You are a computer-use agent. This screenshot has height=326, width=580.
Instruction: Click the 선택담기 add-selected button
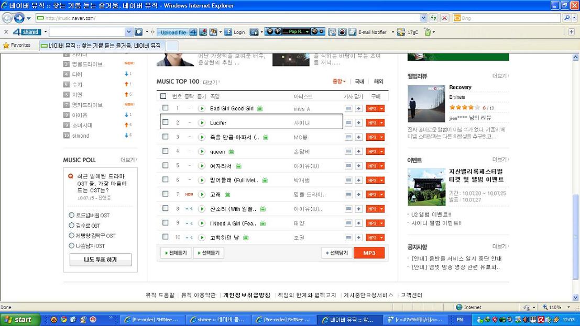point(336,253)
